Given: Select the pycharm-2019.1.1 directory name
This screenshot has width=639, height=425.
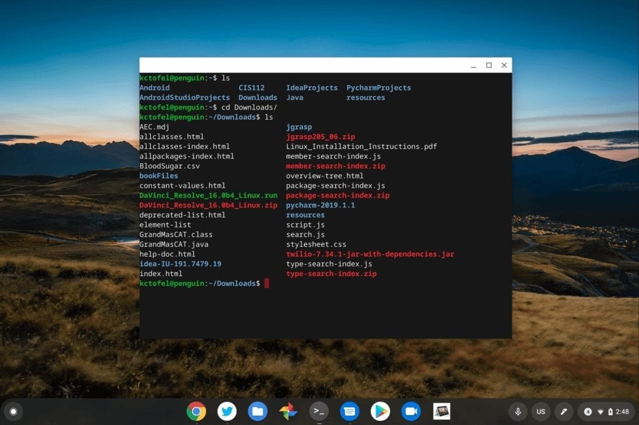Looking at the screenshot, I should pos(320,205).
